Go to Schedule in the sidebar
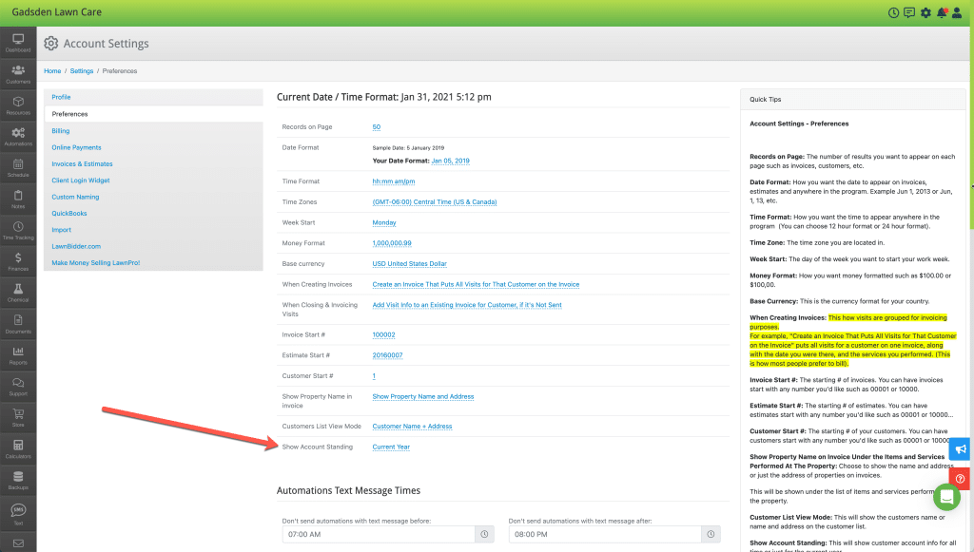 pyautogui.click(x=18, y=167)
